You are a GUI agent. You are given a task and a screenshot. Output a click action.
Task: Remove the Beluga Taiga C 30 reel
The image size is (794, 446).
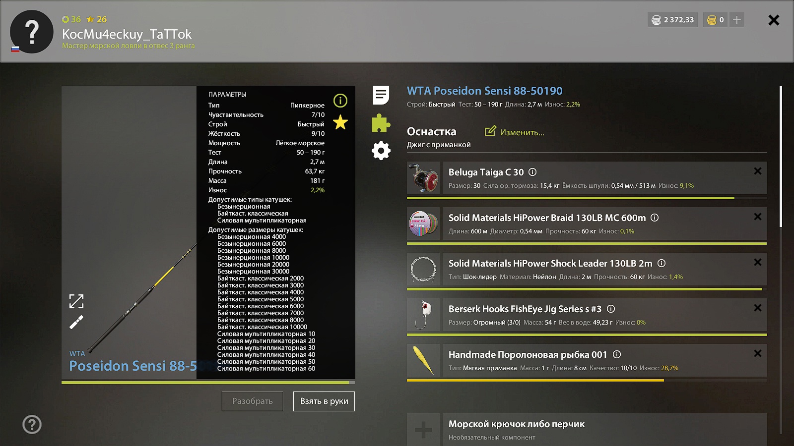point(758,171)
